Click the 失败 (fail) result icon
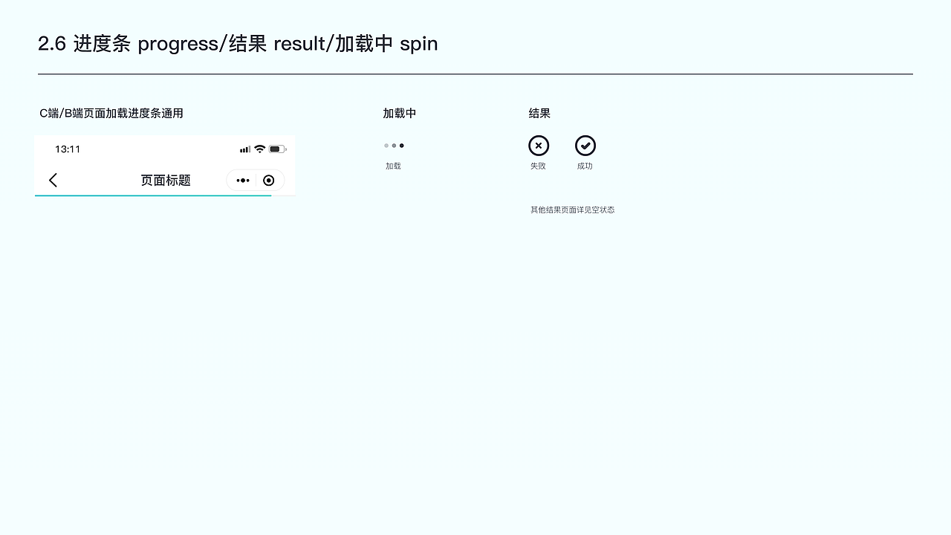Image resolution: width=951 pixels, height=535 pixels. point(538,145)
